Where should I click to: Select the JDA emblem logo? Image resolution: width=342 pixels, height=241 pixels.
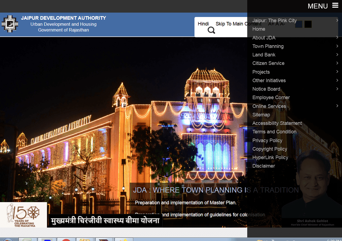point(10,24)
